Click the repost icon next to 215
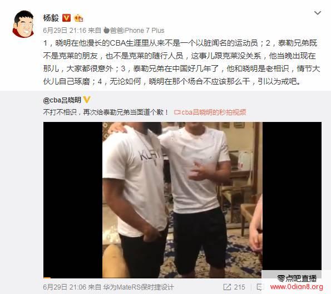The width and height of the screenshot is (331, 294). click(227, 287)
